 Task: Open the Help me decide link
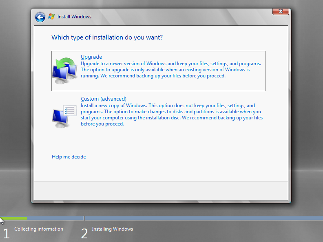point(69,157)
